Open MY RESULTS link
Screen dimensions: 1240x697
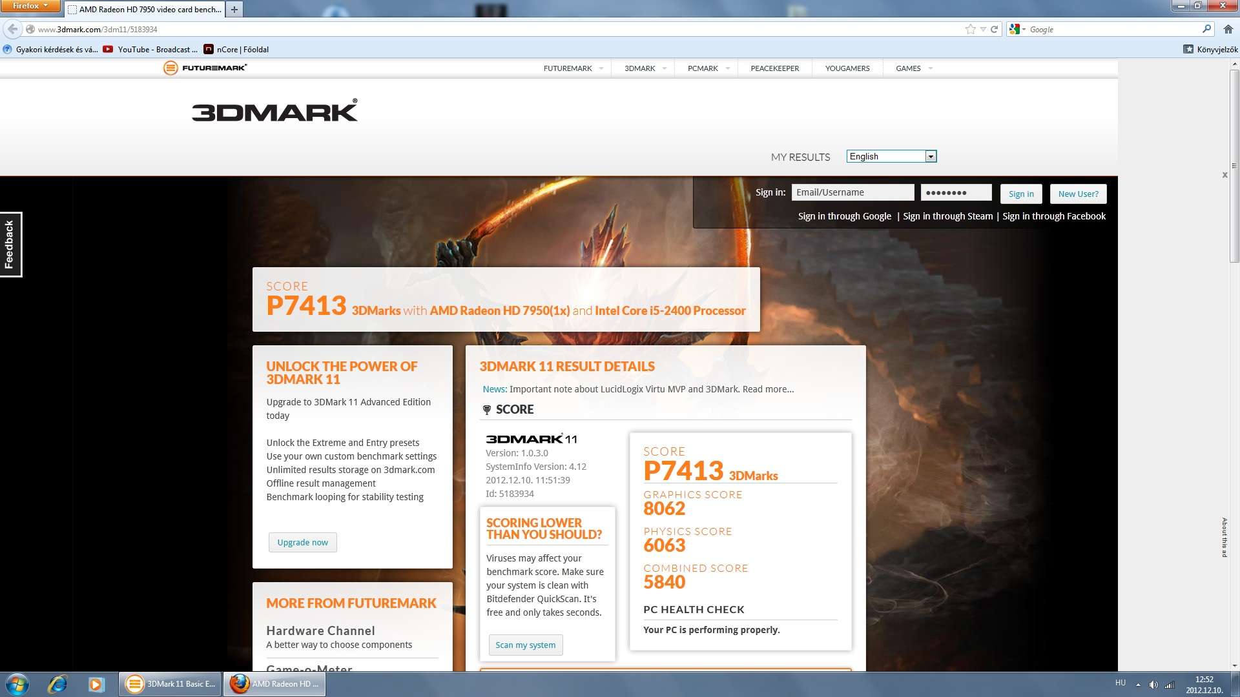click(800, 157)
